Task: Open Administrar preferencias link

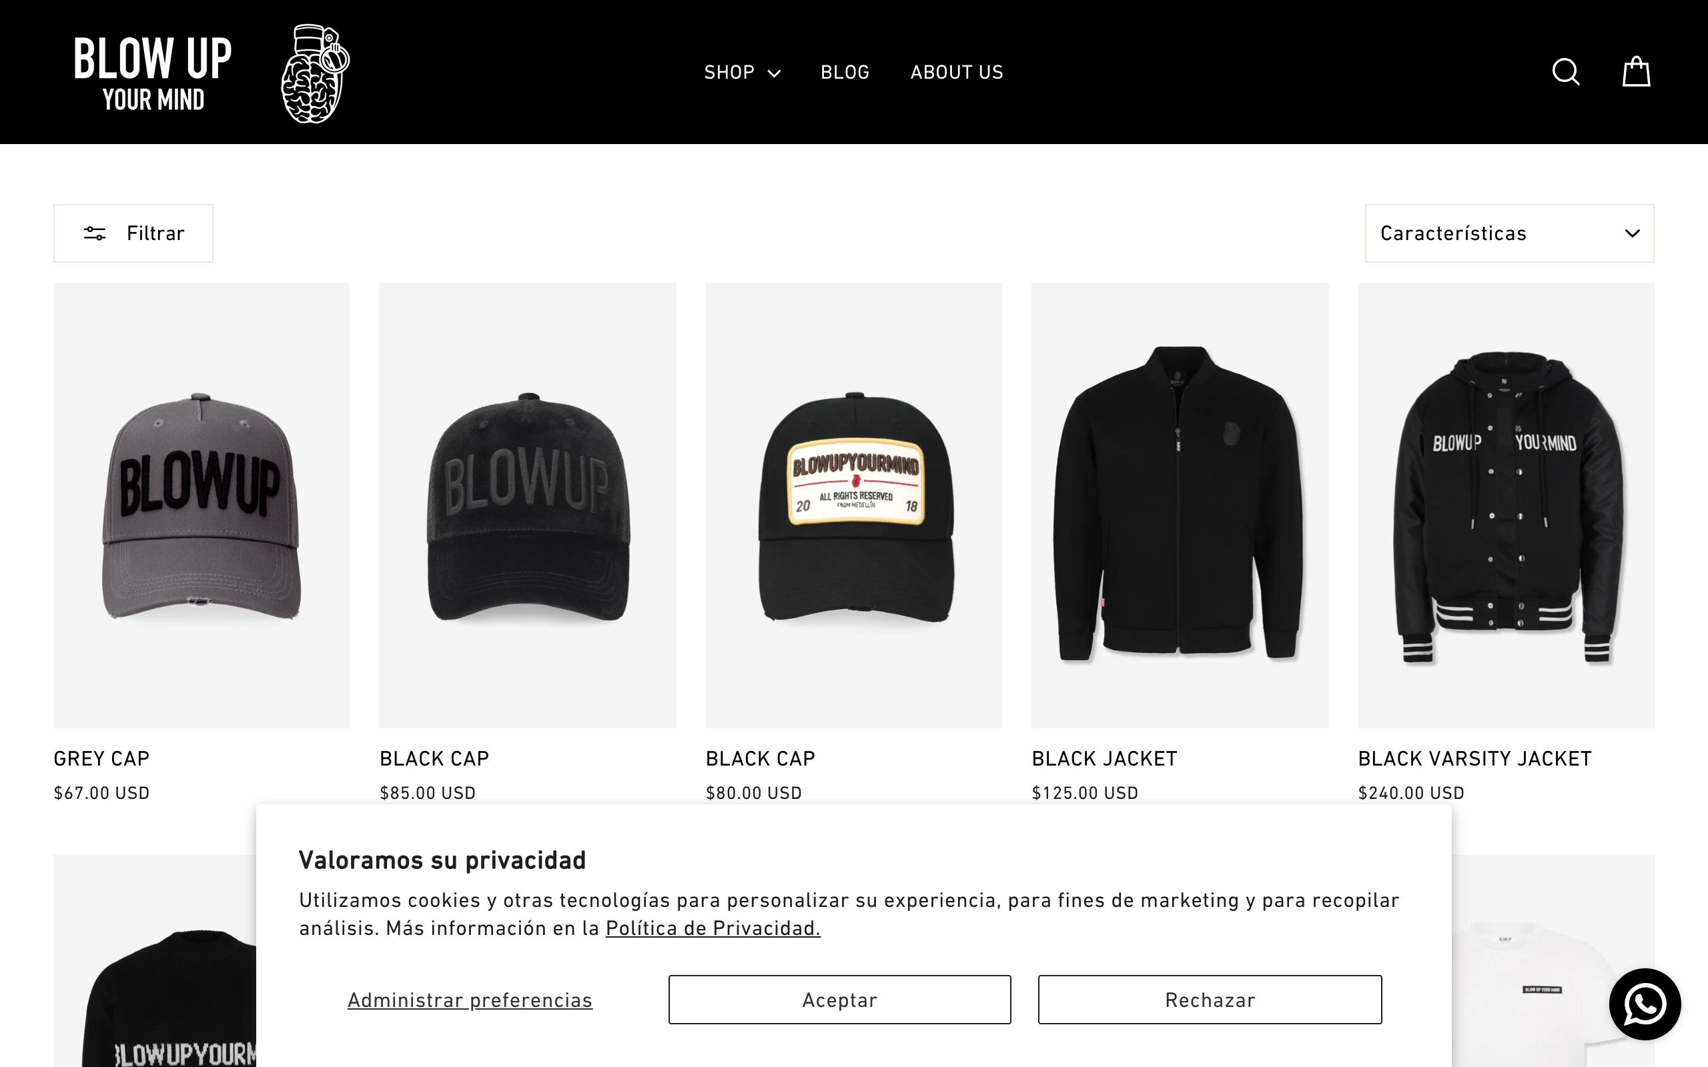Action: click(470, 1000)
